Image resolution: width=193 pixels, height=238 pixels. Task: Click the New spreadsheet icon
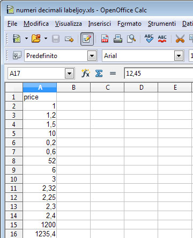tap(17, 39)
